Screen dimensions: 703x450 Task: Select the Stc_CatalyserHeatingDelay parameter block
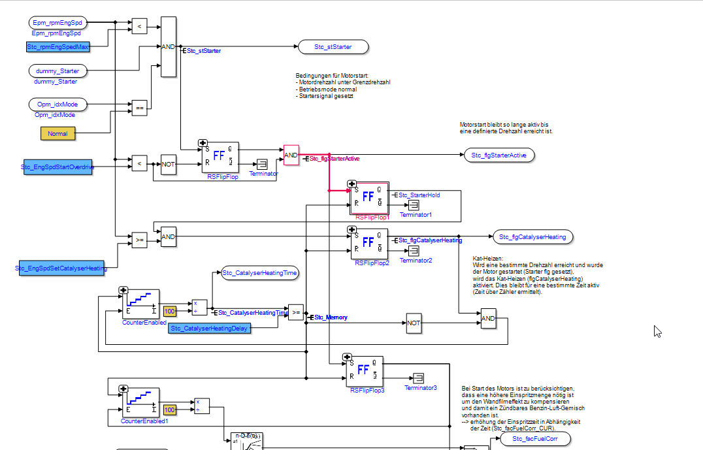pos(210,328)
